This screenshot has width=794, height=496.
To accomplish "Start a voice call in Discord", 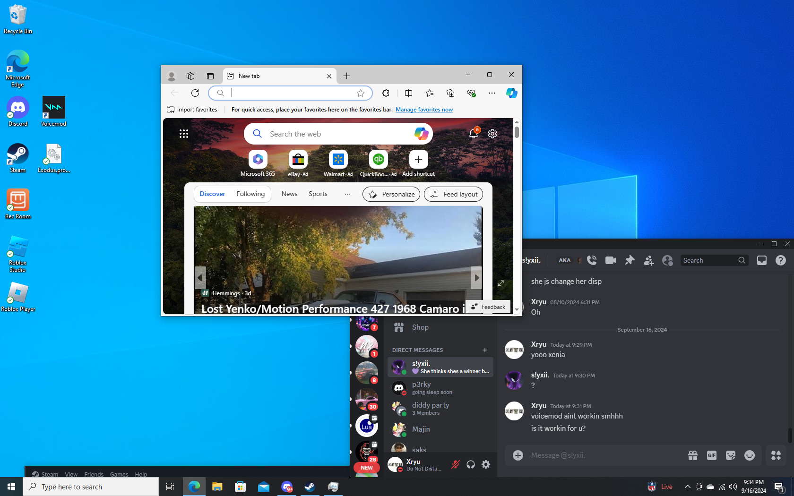I will pyautogui.click(x=592, y=260).
